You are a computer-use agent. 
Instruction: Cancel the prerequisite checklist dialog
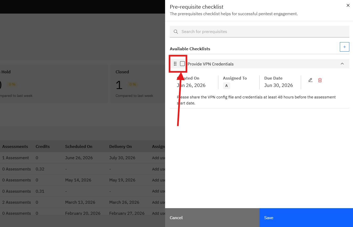pos(212,218)
